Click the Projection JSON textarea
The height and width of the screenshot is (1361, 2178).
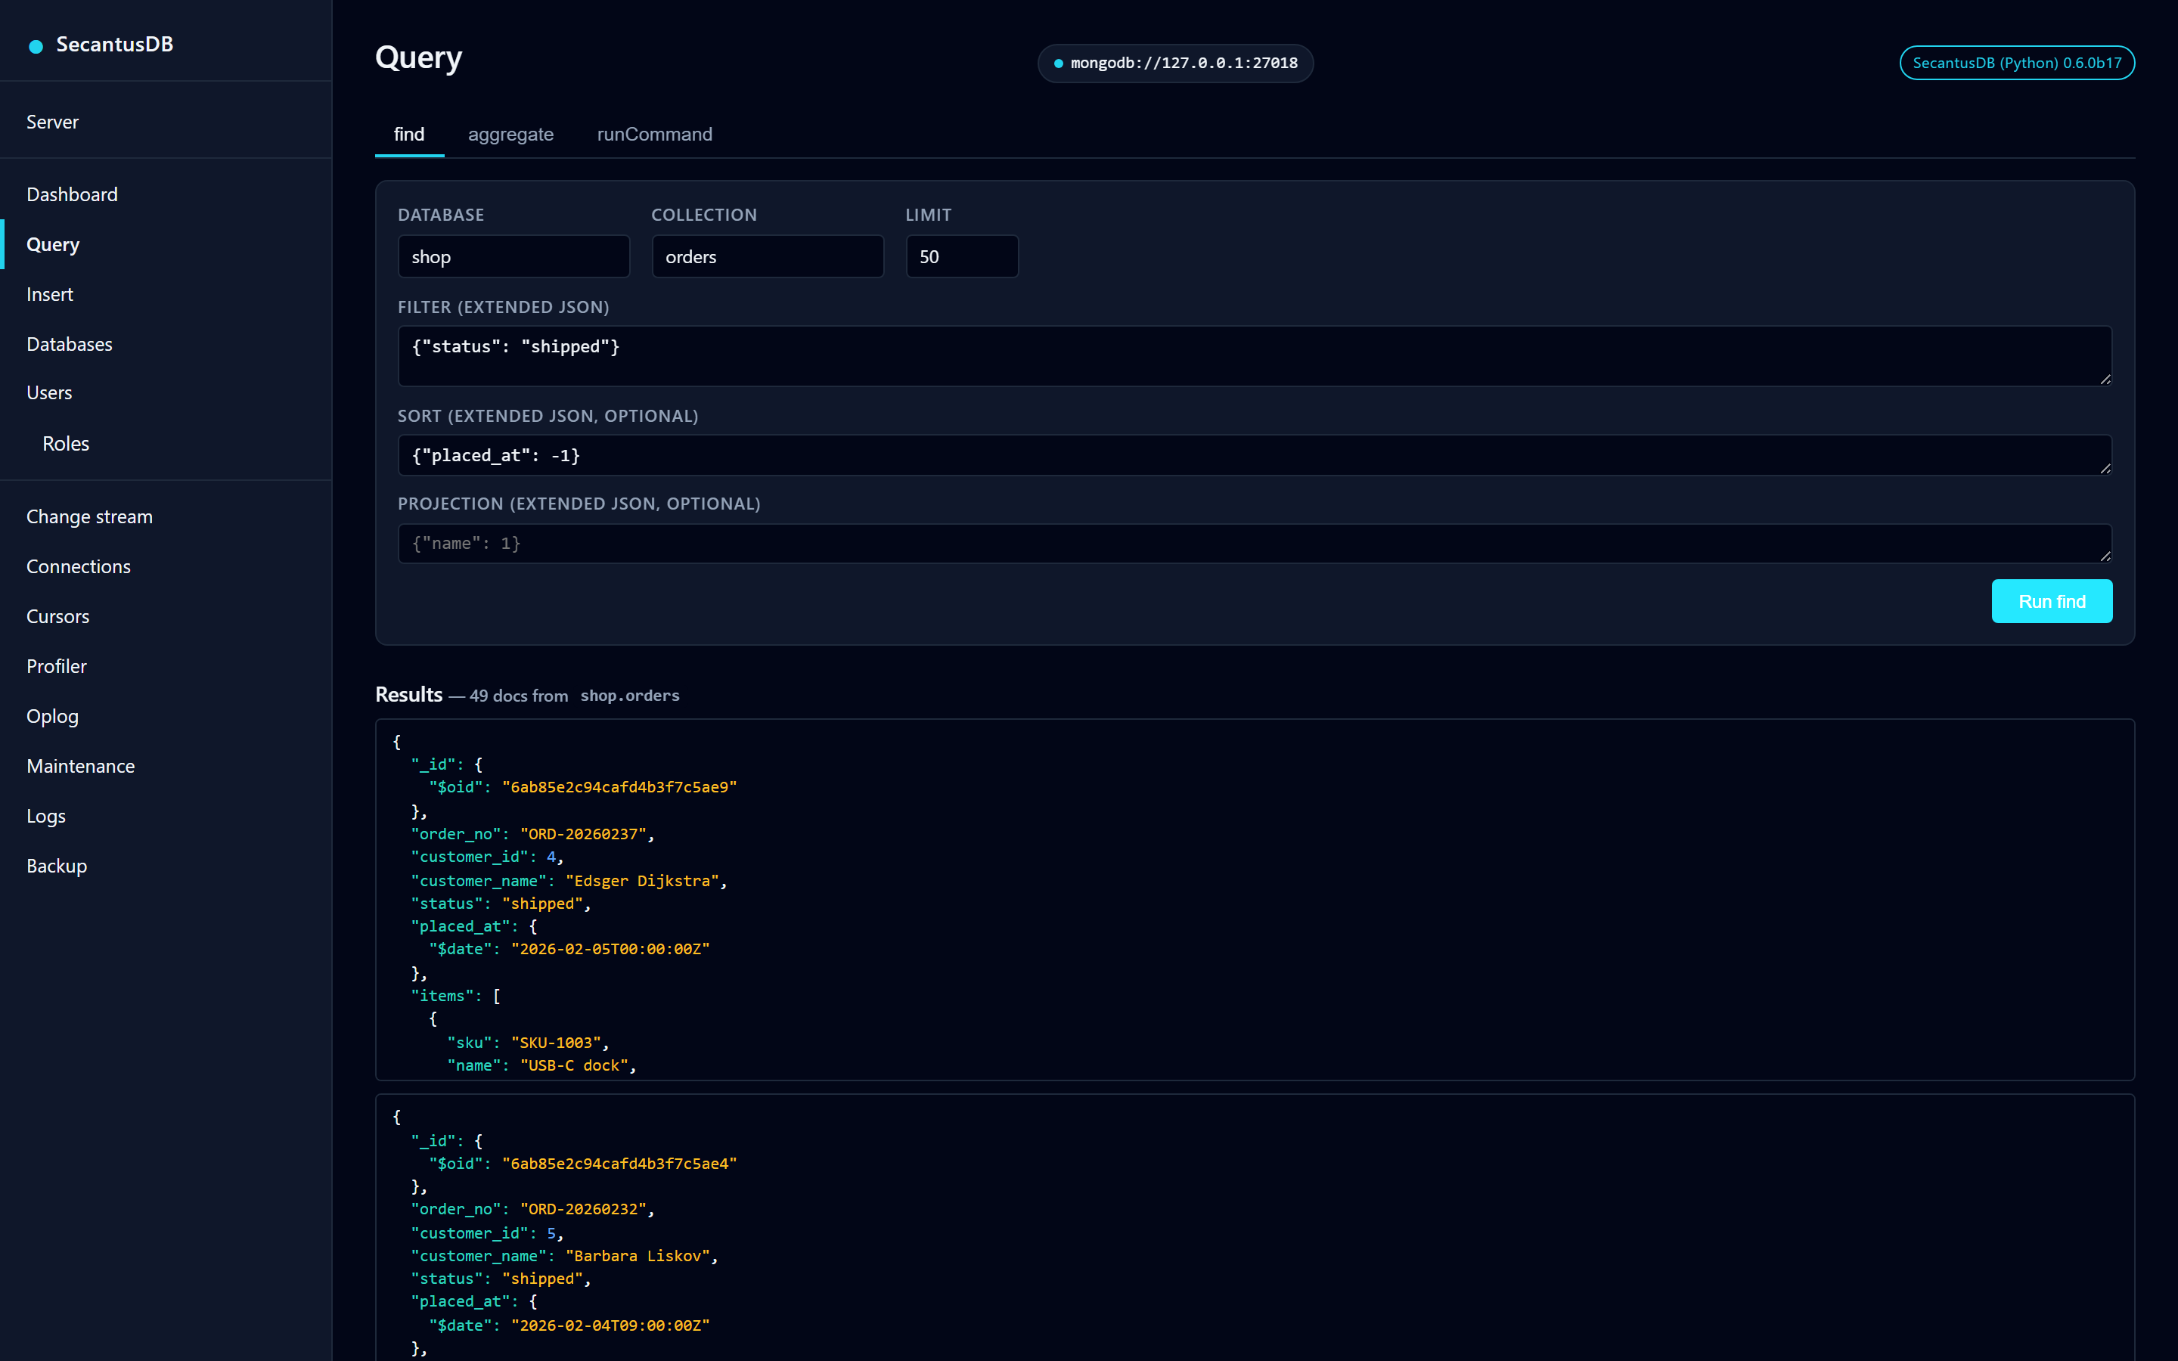pyautogui.click(x=1255, y=544)
